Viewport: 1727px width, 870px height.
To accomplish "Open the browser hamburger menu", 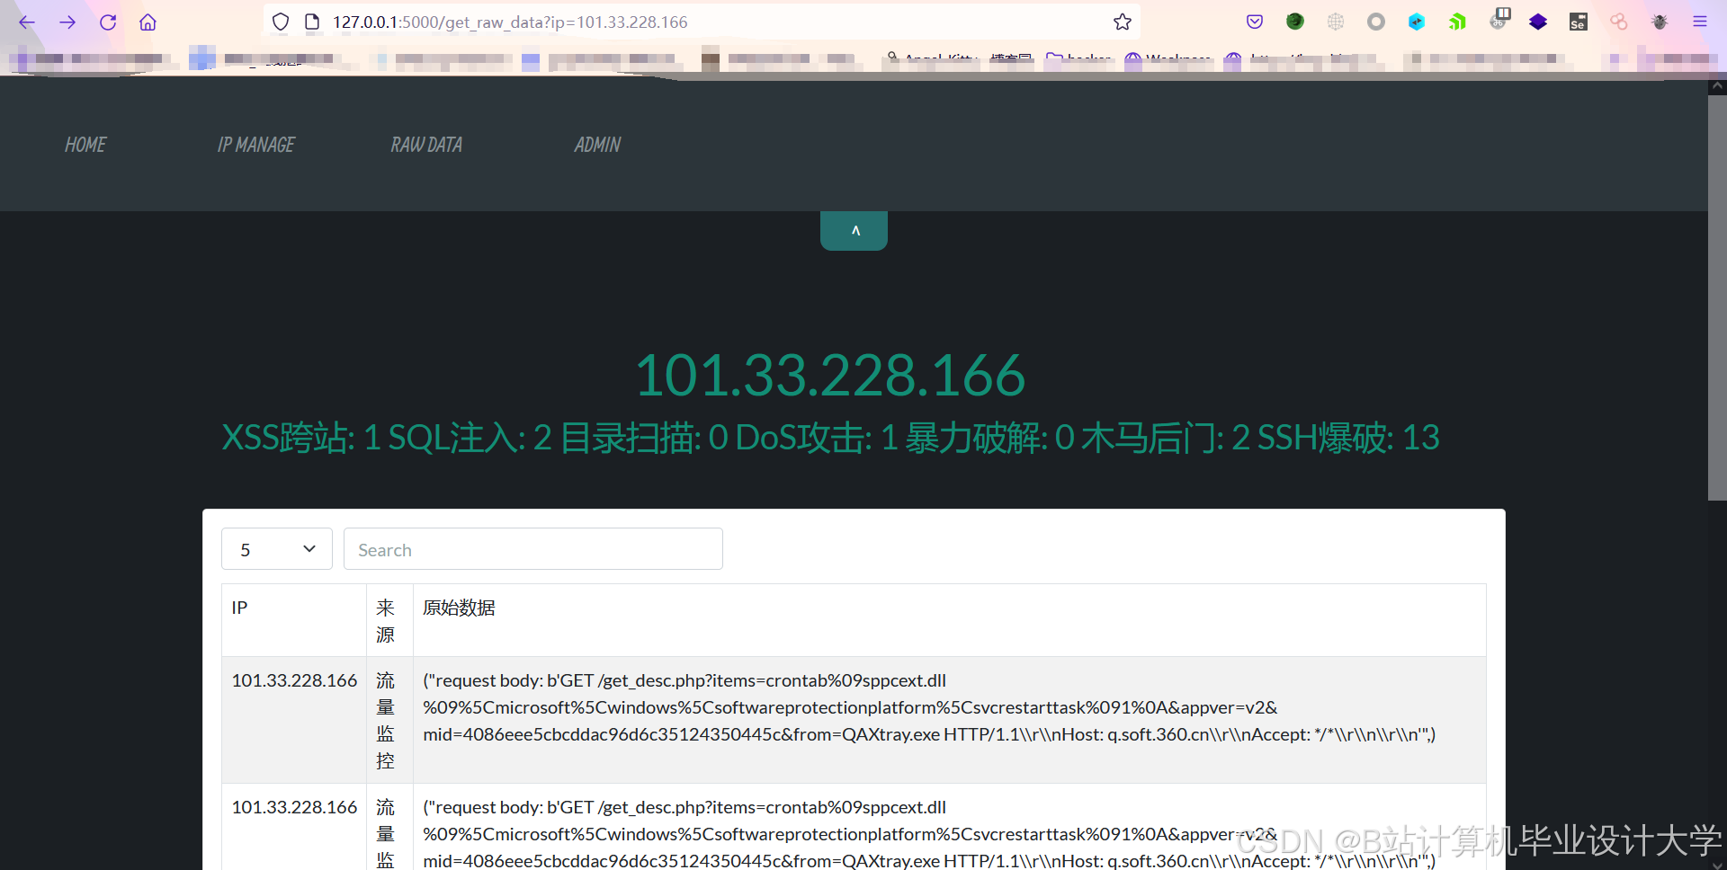I will [x=1700, y=22].
